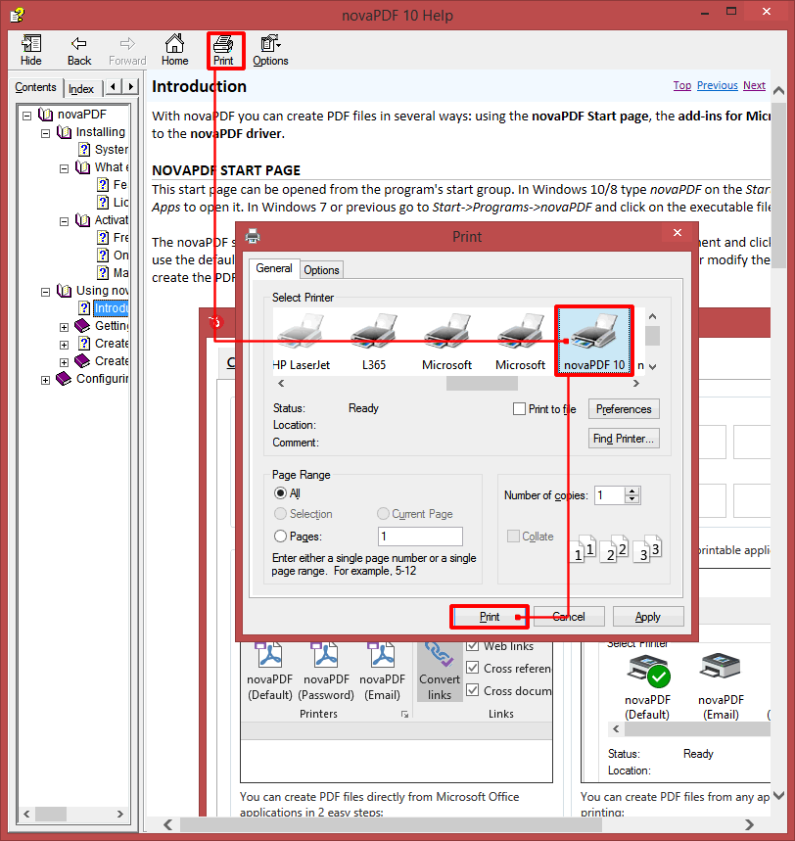Click the Apply button
This screenshot has height=841, width=795.
(x=648, y=617)
